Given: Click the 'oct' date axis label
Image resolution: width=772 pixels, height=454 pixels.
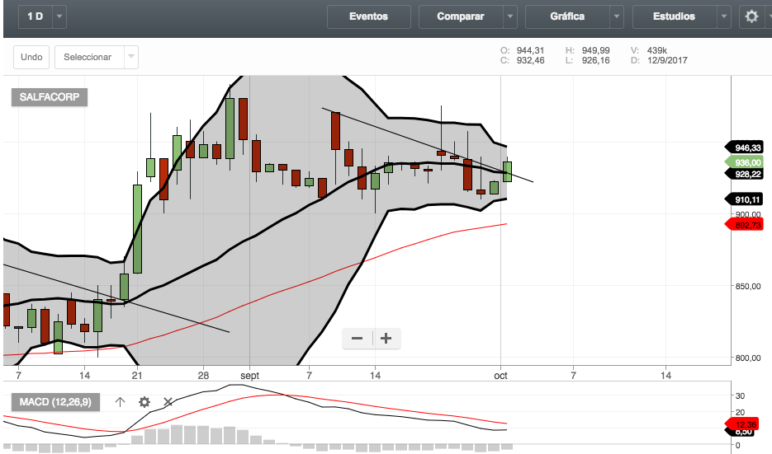Looking at the screenshot, I should coord(500,376).
